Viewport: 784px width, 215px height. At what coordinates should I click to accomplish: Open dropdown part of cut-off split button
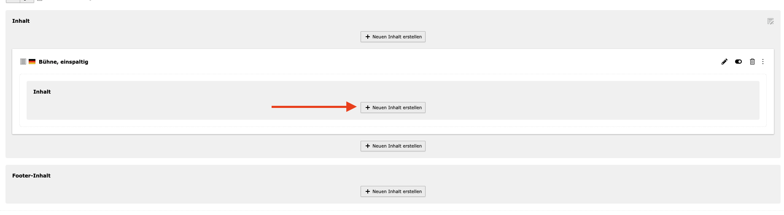27,1
